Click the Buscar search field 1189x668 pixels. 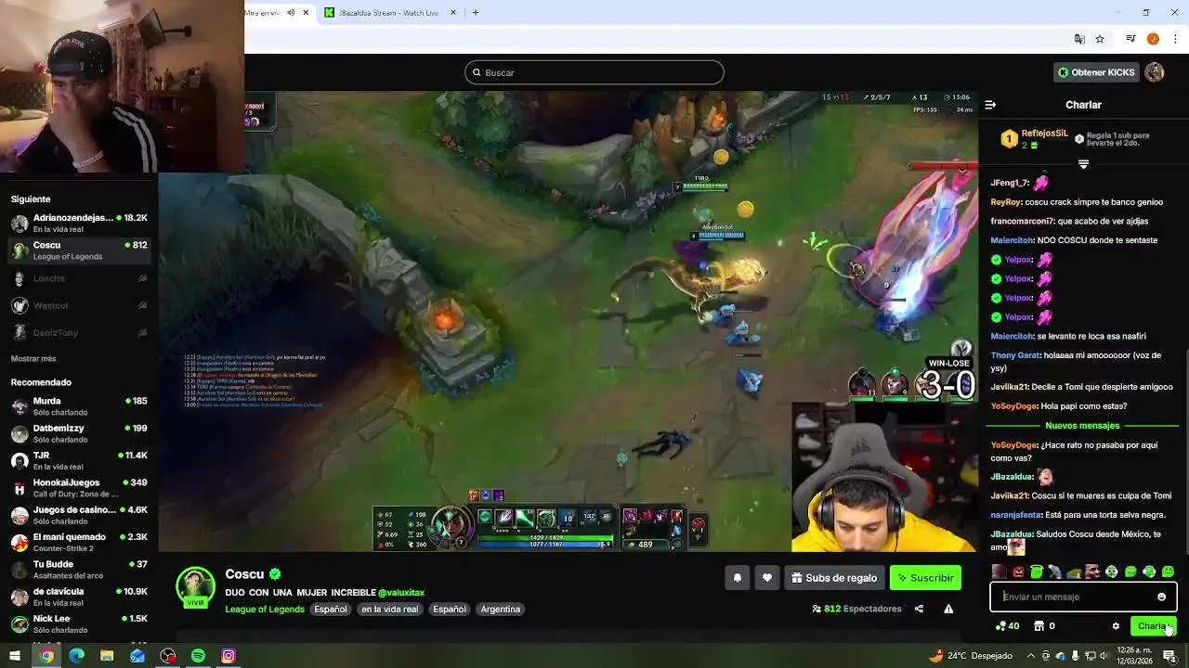(x=594, y=72)
